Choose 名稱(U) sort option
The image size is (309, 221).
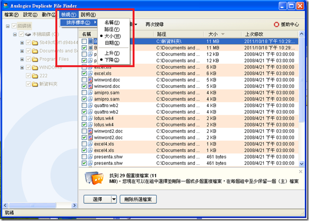(114, 23)
